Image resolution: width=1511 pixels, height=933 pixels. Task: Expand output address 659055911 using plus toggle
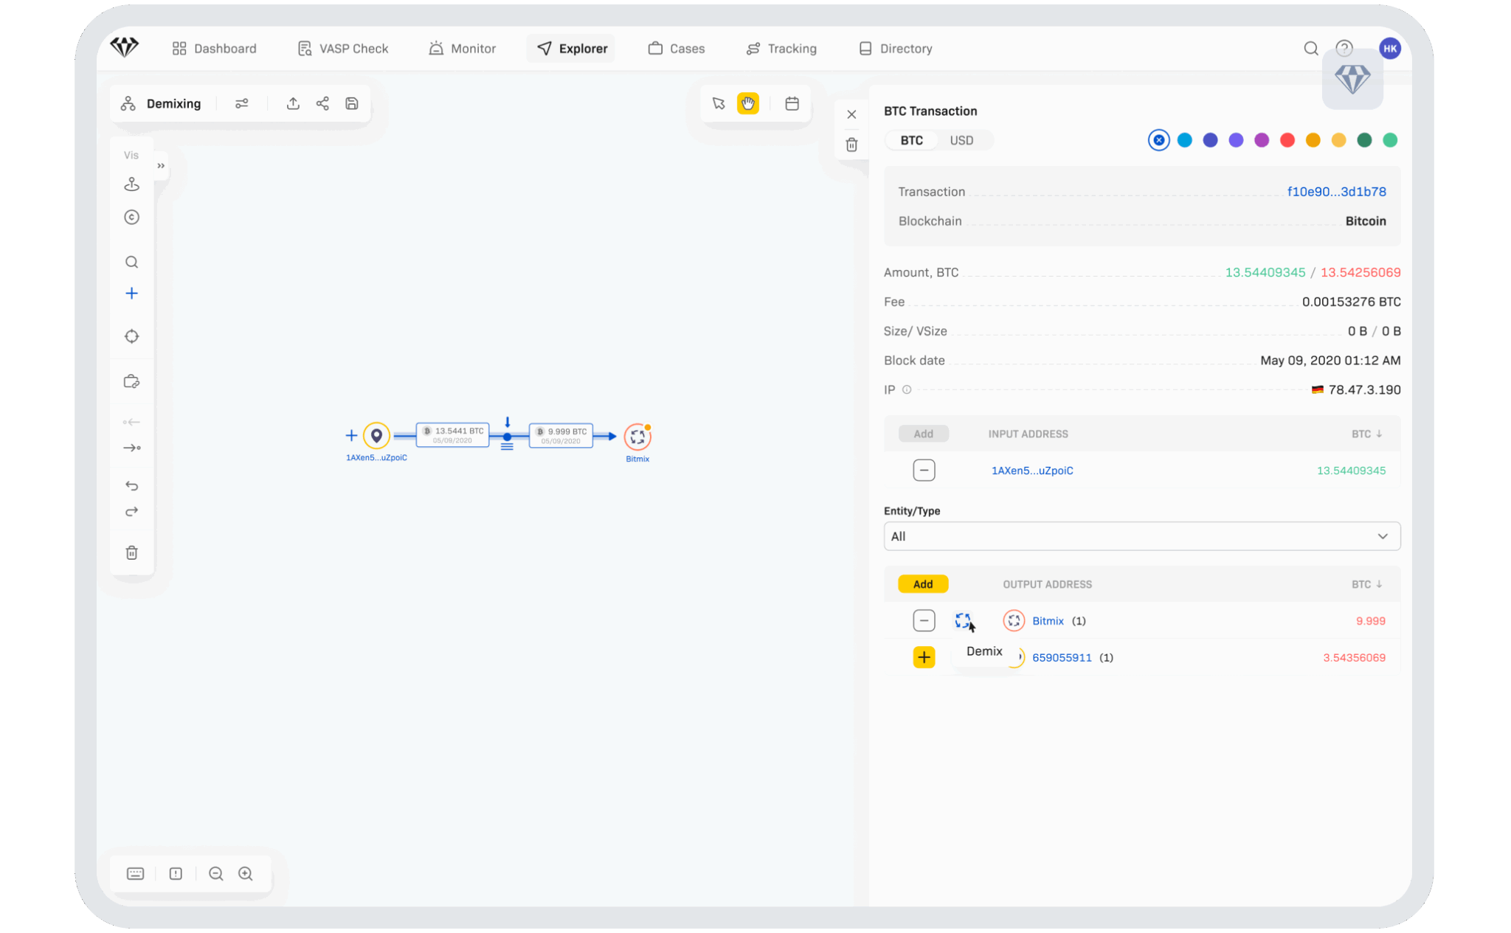point(924,657)
